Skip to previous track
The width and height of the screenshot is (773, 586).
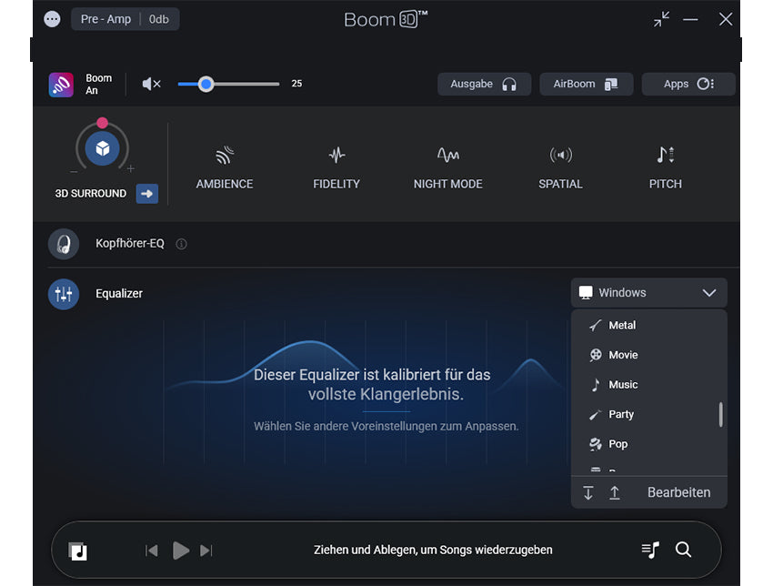tap(151, 550)
